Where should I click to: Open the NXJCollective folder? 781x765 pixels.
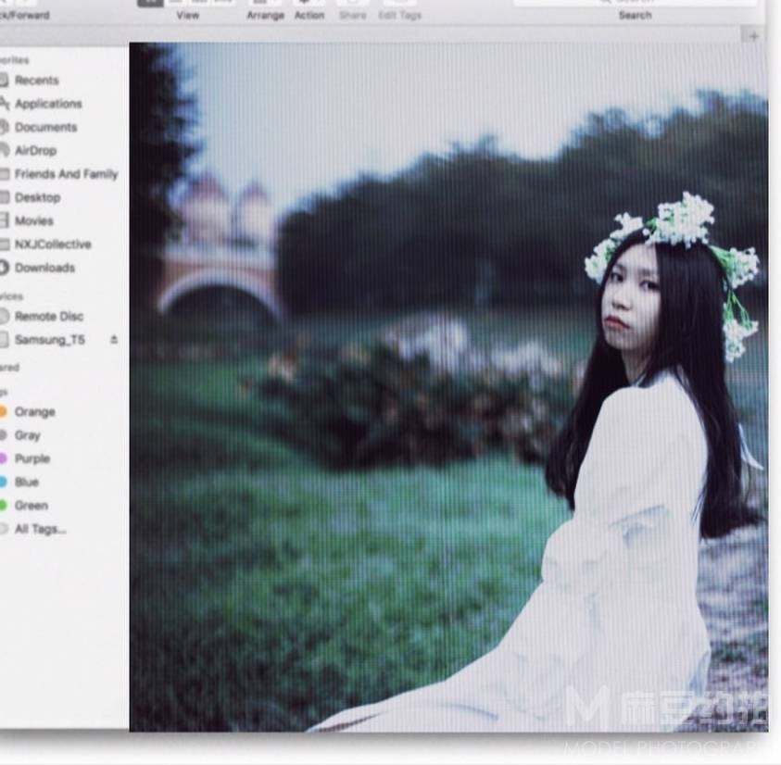click(52, 245)
